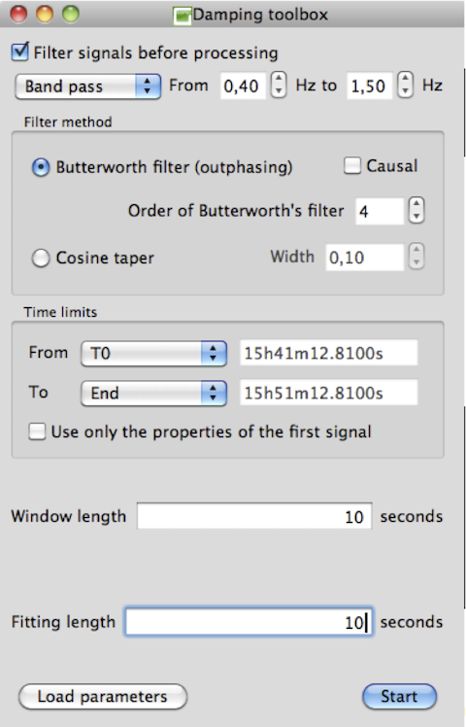The width and height of the screenshot is (466, 727).
Task: Increase the From frequency with up arrow
Action: 279,80
